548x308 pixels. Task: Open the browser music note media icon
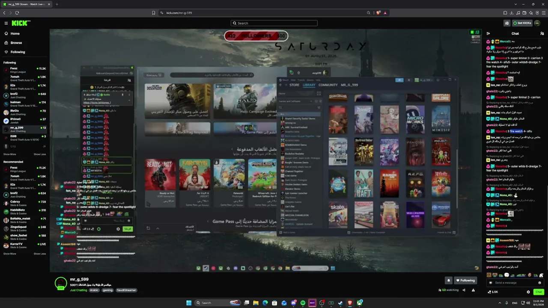(518, 13)
